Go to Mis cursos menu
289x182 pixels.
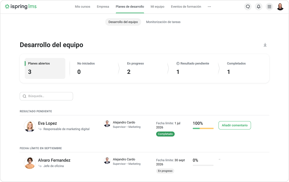[x=82, y=7]
